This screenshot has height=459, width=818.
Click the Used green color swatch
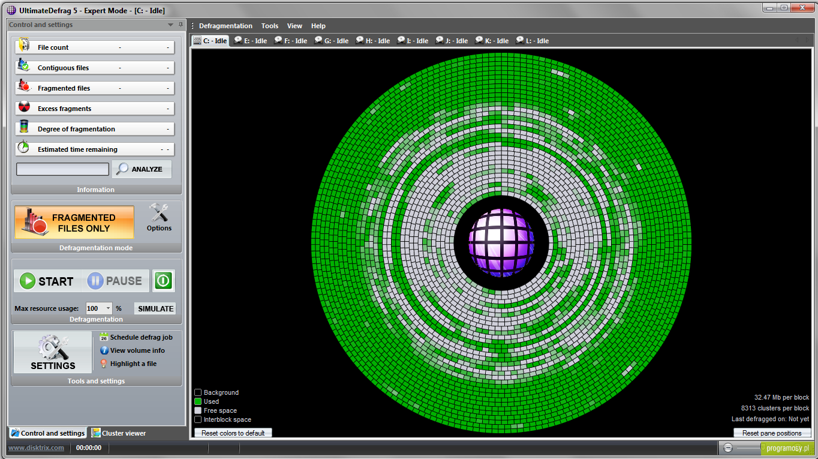coord(198,401)
